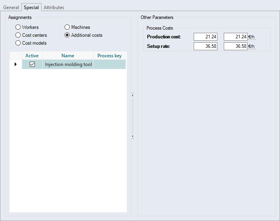Choose the Cost centers option

tap(18, 35)
